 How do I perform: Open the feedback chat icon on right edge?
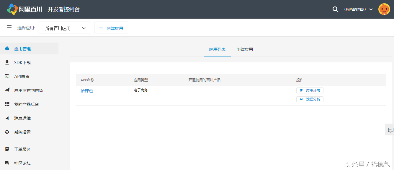pos(390,130)
